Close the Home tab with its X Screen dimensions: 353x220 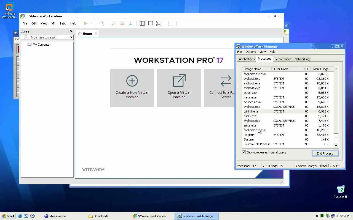point(96,34)
